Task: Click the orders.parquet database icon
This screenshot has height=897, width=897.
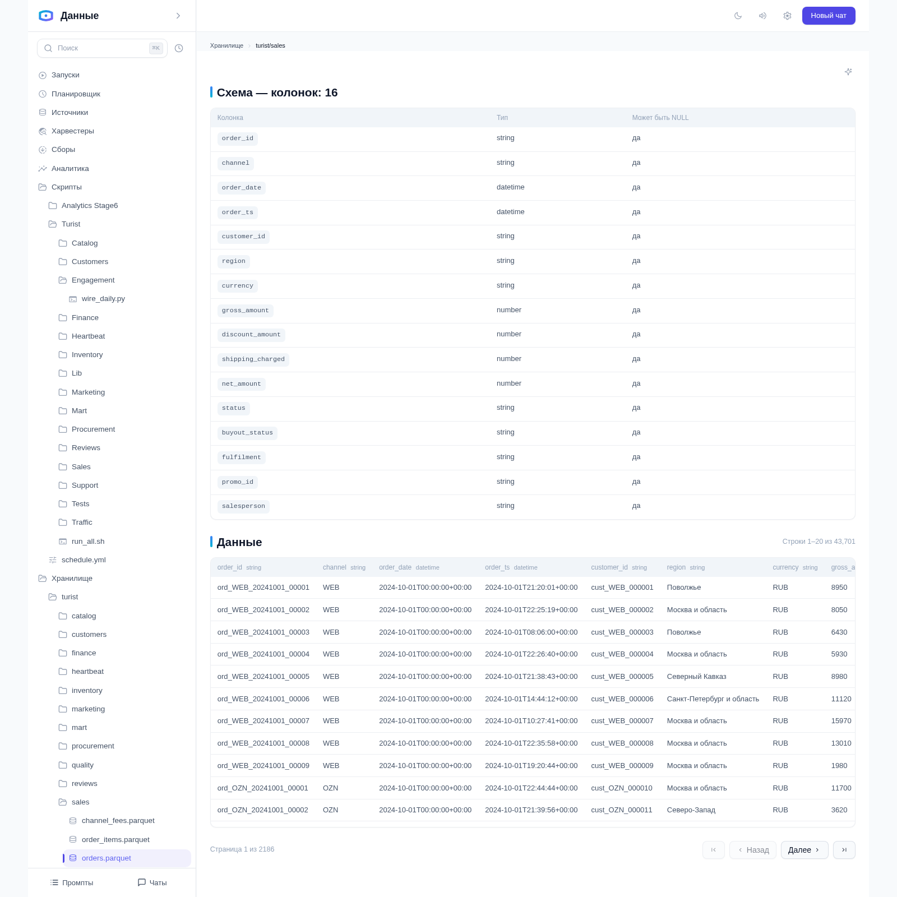Action: coord(73,858)
